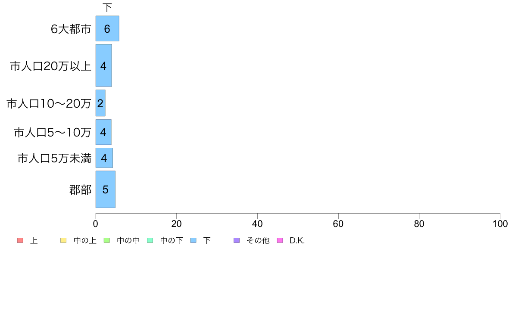This screenshot has width=512, height=317.
Task: Click the 中の中 green legend swatch
Action: (x=106, y=240)
